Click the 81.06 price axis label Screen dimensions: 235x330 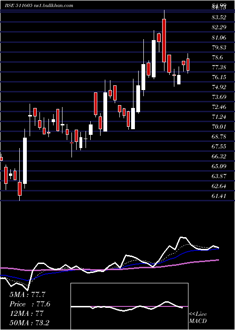coord(219,38)
